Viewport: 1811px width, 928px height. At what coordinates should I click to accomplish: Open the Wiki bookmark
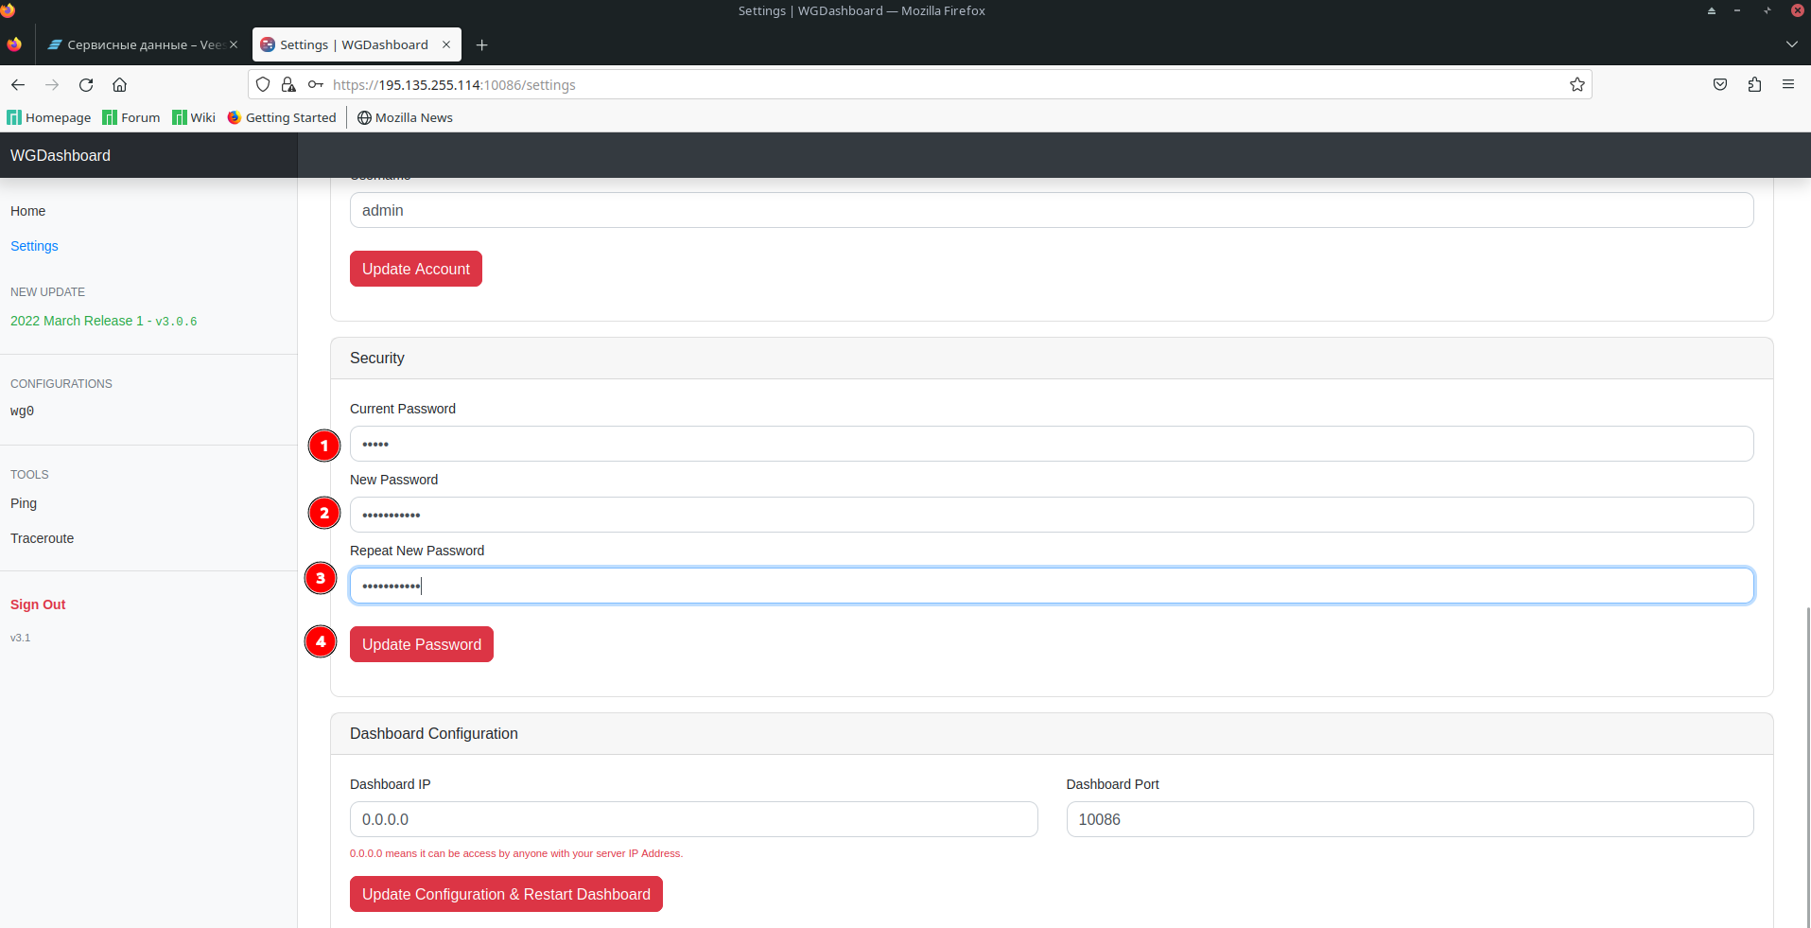coord(194,117)
